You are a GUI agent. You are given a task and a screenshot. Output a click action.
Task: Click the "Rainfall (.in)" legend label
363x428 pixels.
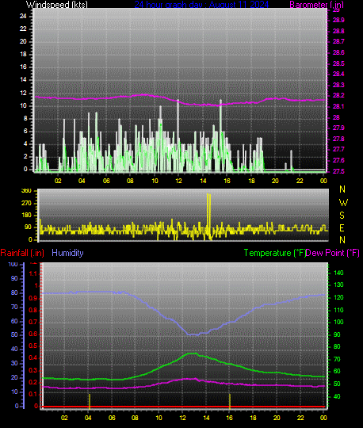(x=22, y=253)
